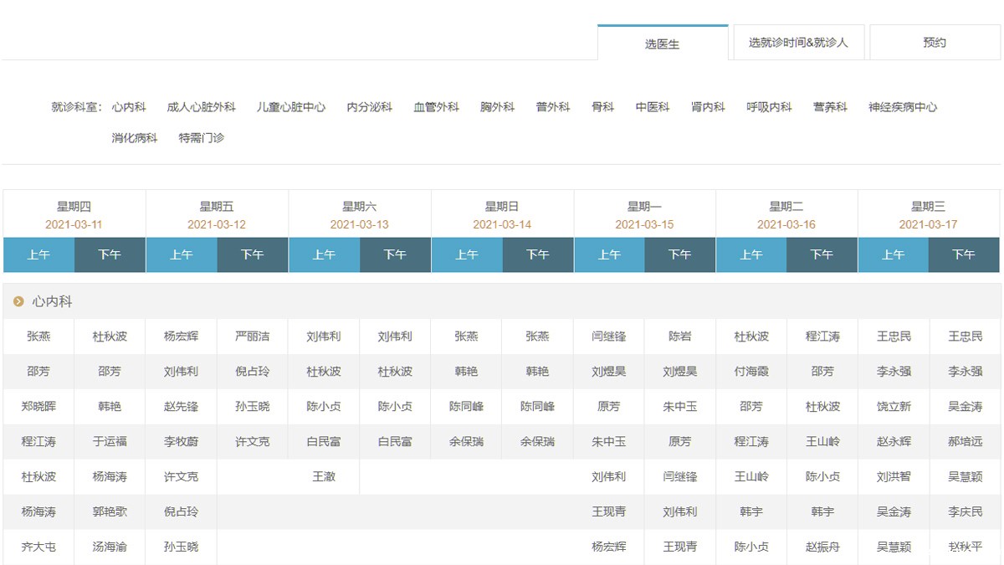Image resolution: width=1004 pixels, height=565 pixels.
Task: Select 下午 for 星期六 2021-03-13
Action: (395, 254)
